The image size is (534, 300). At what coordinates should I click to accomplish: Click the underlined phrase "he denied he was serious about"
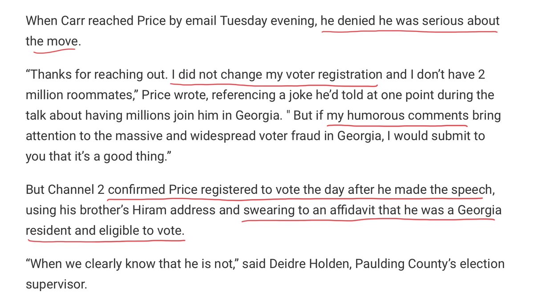click(x=411, y=21)
